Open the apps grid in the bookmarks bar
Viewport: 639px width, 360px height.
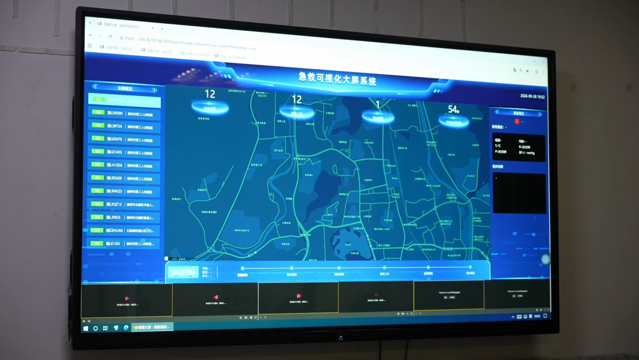tap(90, 46)
